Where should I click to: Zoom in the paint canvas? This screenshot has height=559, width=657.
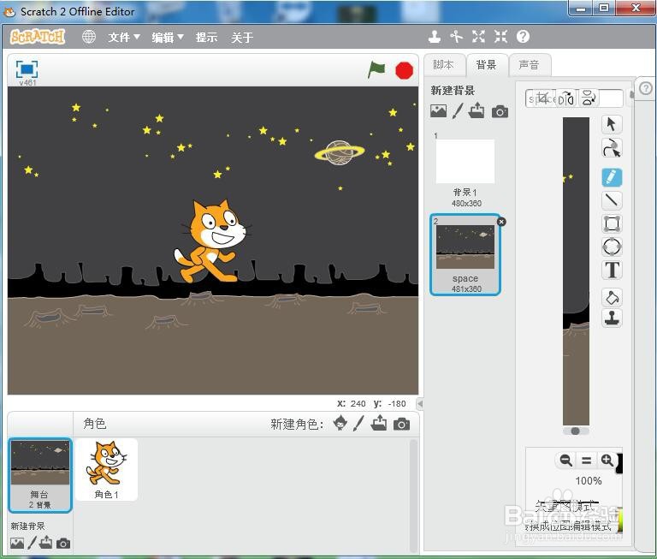click(607, 461)
